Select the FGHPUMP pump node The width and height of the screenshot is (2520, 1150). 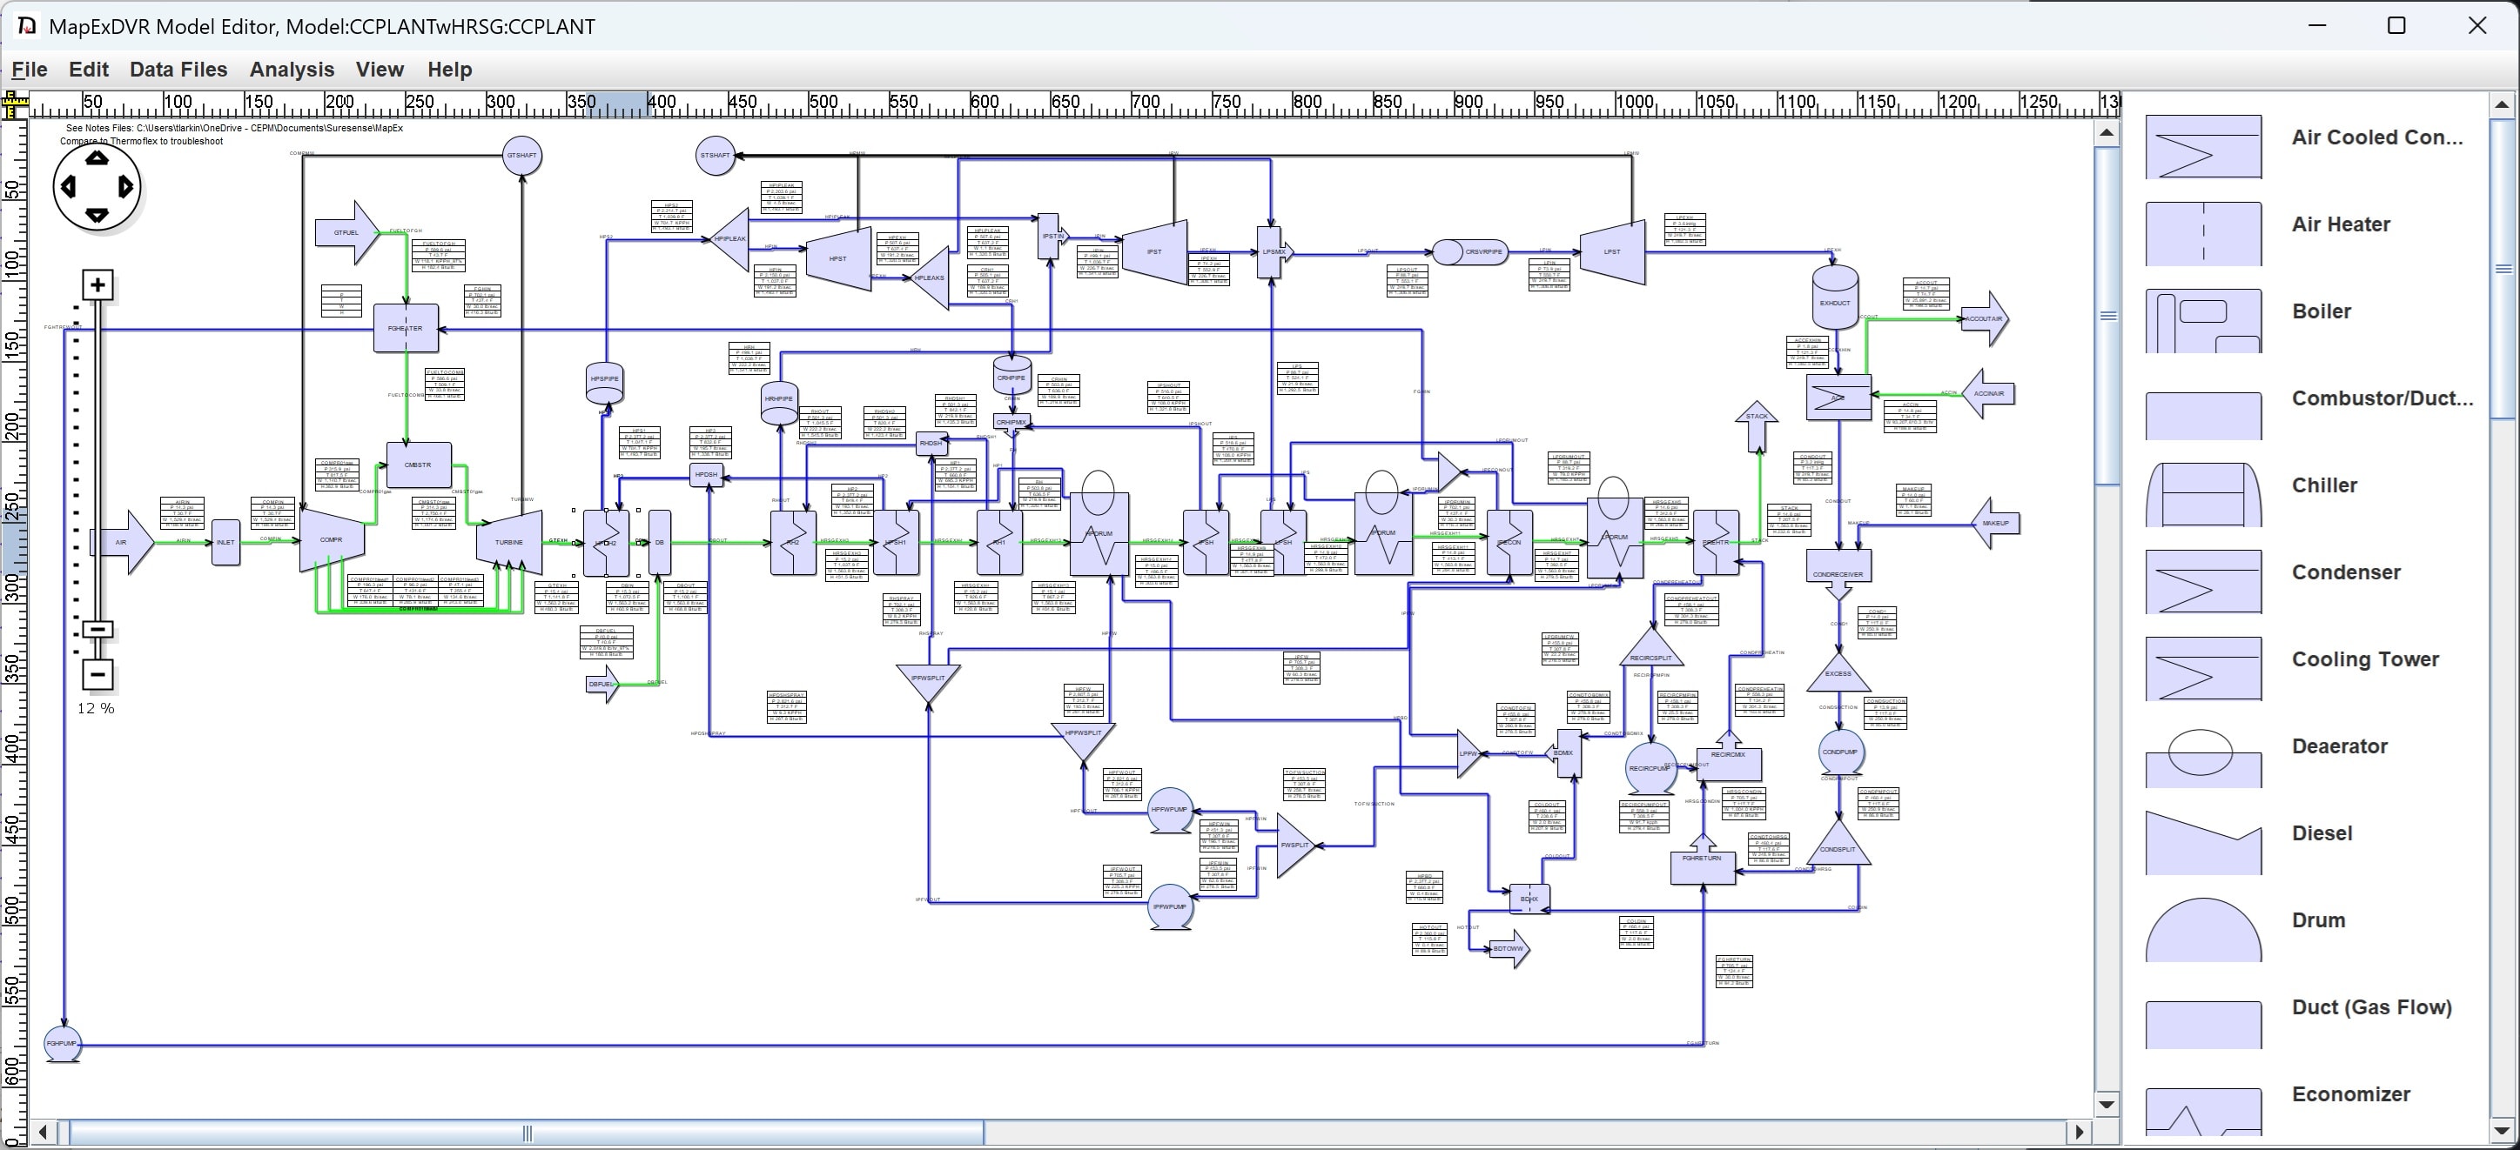[63, 1045]
